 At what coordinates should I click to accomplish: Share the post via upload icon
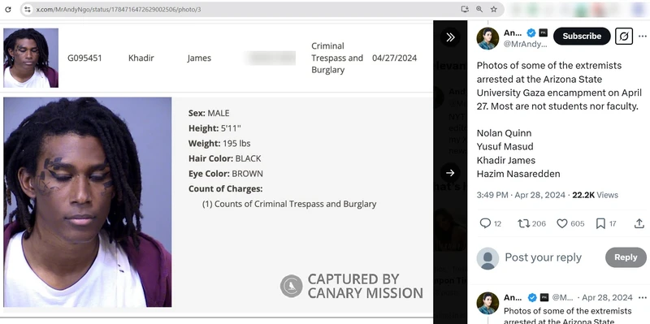[639, 224]
